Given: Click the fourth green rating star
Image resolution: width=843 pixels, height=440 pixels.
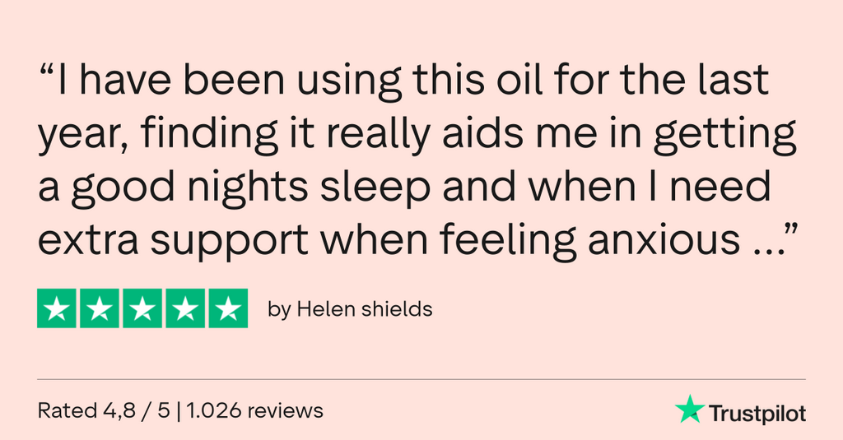Looking at the screenshot, I should pos(185,308).
